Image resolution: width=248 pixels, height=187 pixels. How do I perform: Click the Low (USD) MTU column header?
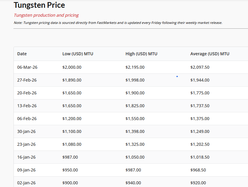point(77,54)
